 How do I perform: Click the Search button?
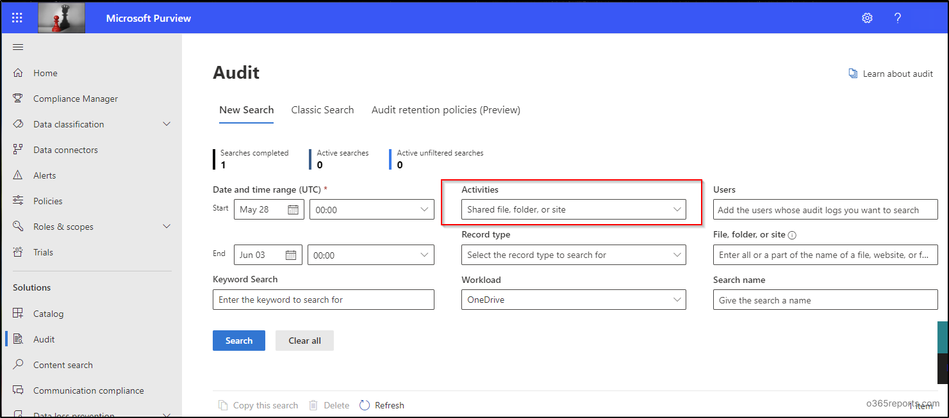238,340
